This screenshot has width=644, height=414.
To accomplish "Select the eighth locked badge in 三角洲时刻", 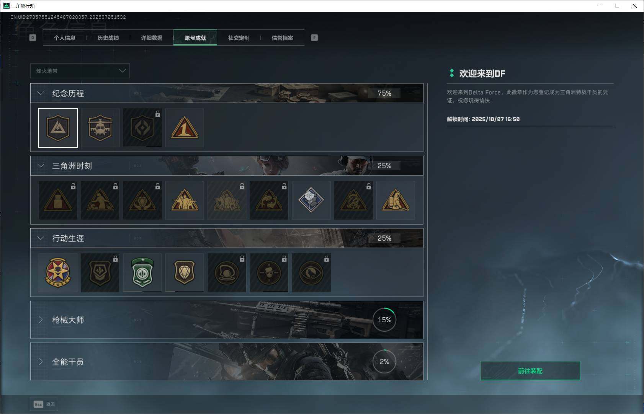I will click(353, 200).
